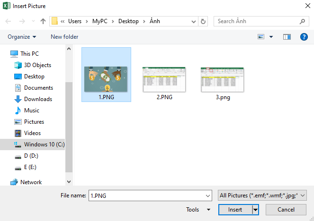The width and height of the screenshot is (314, 221).
Task: Open 3D Objects in the sidebar
Action: click(x=33, y=65)
